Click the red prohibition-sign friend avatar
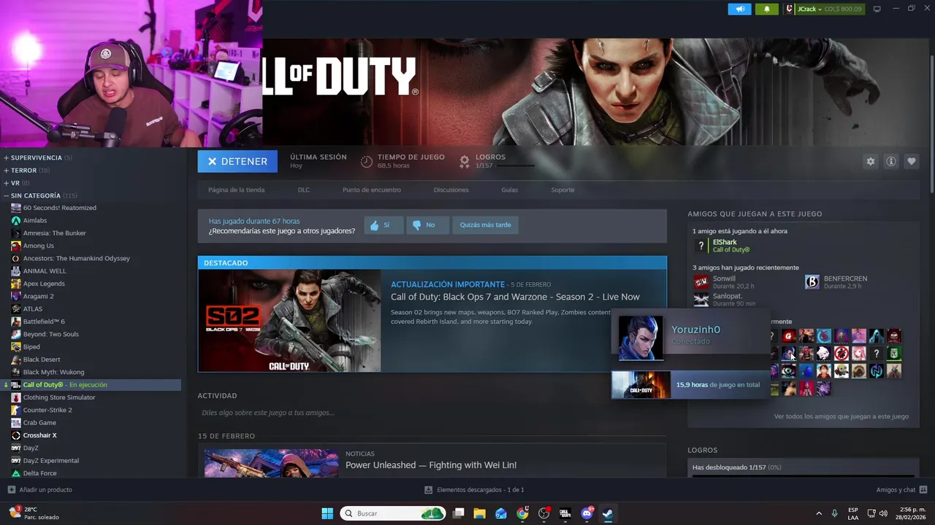Image resolution: width=935 pixels, height=525 pixels. [841, 354]
